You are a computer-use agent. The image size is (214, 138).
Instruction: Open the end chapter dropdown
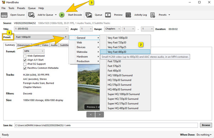pos(147,29)
